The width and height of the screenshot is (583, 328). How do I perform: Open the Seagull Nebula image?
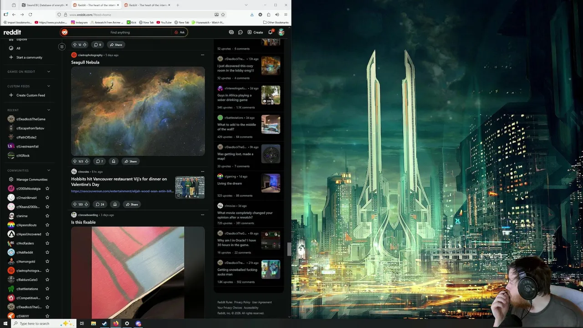click(138, 111)
